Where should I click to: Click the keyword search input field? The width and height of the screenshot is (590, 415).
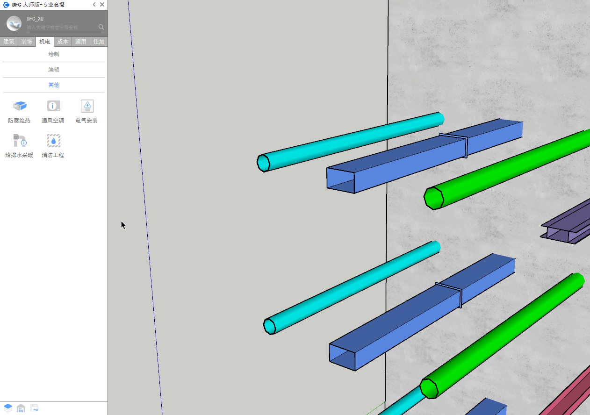tap(61, 28)
